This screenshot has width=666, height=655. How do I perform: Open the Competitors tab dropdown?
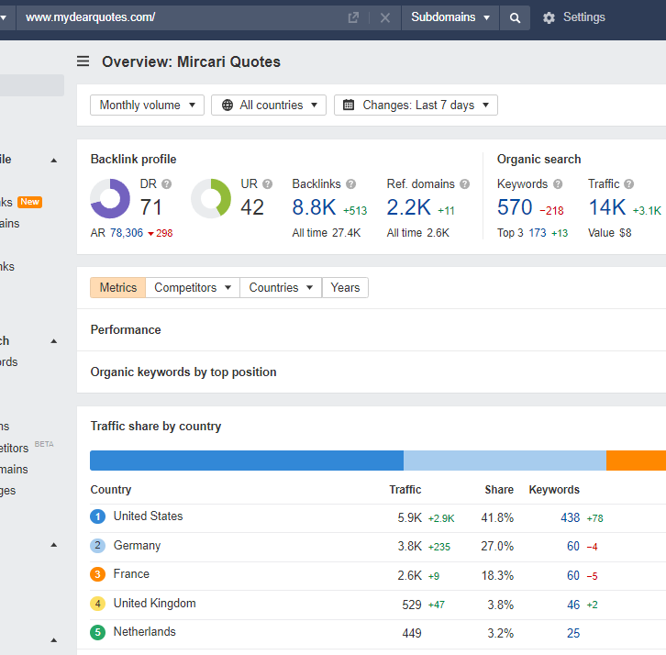coord(193,287)
